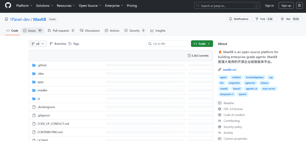Image resolution: width=306 pixels, height=141 pixels.
Task: Open the Branches link
Action: point(58,44)
